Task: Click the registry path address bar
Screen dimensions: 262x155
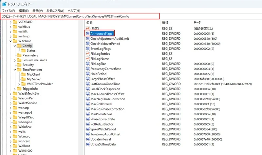Action: [80, 16]
